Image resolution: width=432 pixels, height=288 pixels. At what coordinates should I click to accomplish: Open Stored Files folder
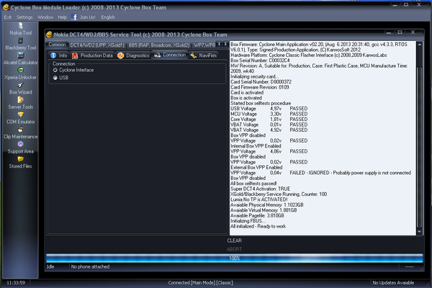coord(20,163)
